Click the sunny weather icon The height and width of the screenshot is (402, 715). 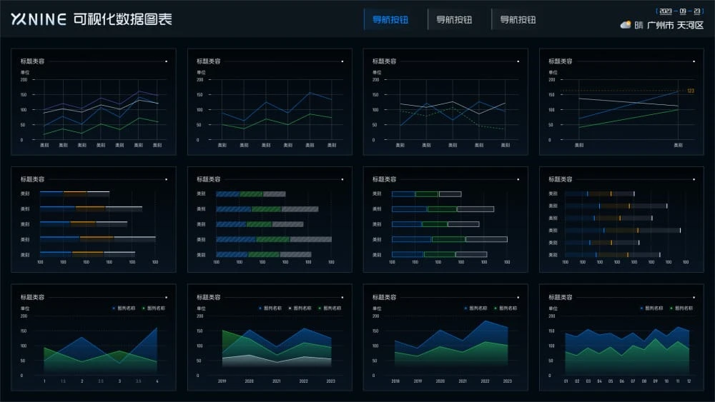626,25
